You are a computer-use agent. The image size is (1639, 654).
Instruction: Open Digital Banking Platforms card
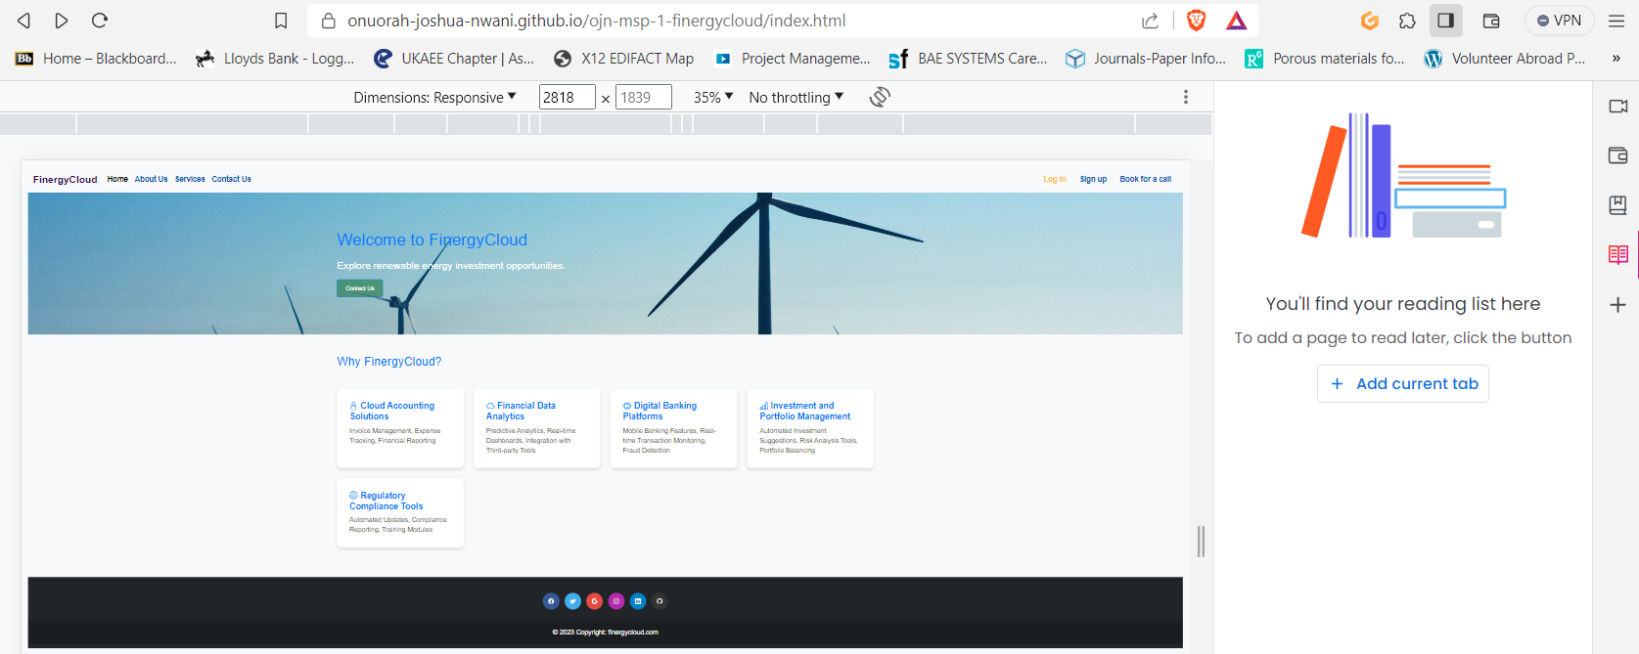click(x=673, y=428)
